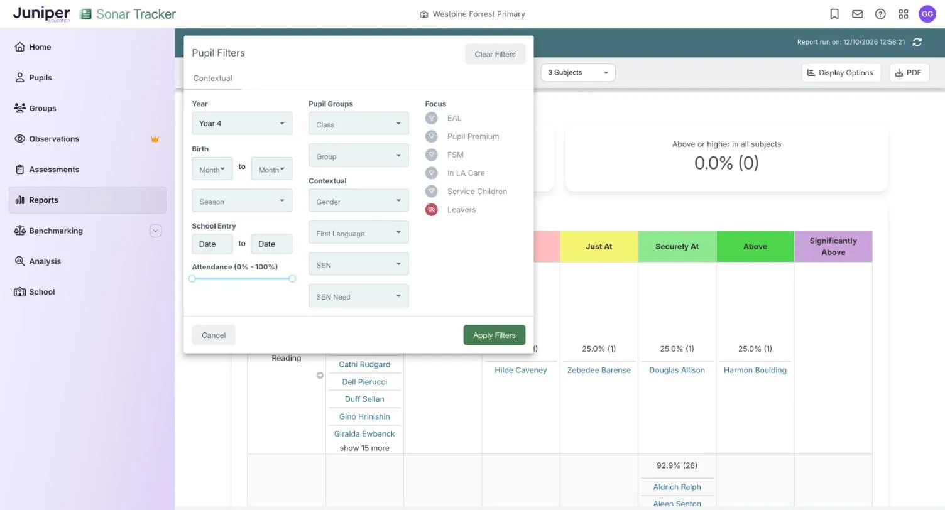This screenshot has width=945, height=510.
Task: Click the show 15 more link
Action: pos(364,448)
